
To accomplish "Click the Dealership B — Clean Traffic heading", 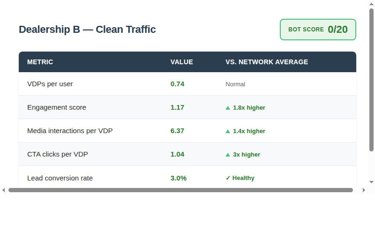I will click(87, 30).
